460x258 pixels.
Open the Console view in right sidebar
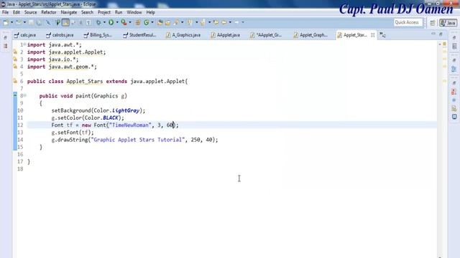coord(454,117)
